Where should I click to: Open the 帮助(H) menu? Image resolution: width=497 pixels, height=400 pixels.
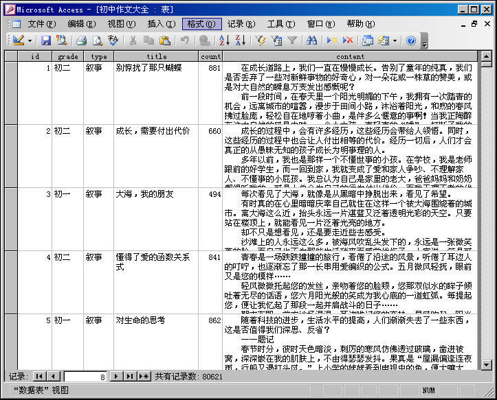(361, 24)
